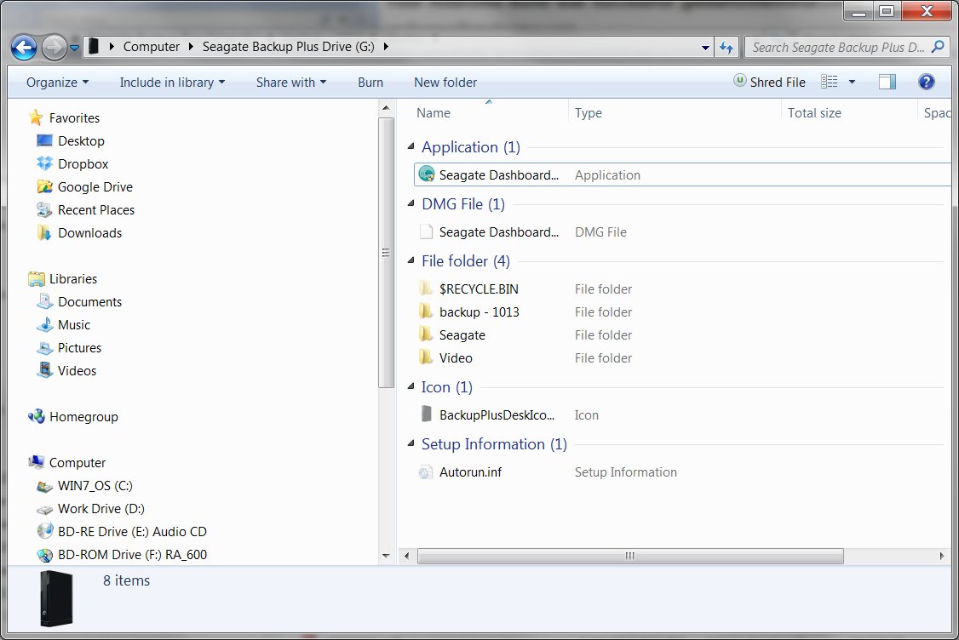Sort by Total size column header

[814, 113]
